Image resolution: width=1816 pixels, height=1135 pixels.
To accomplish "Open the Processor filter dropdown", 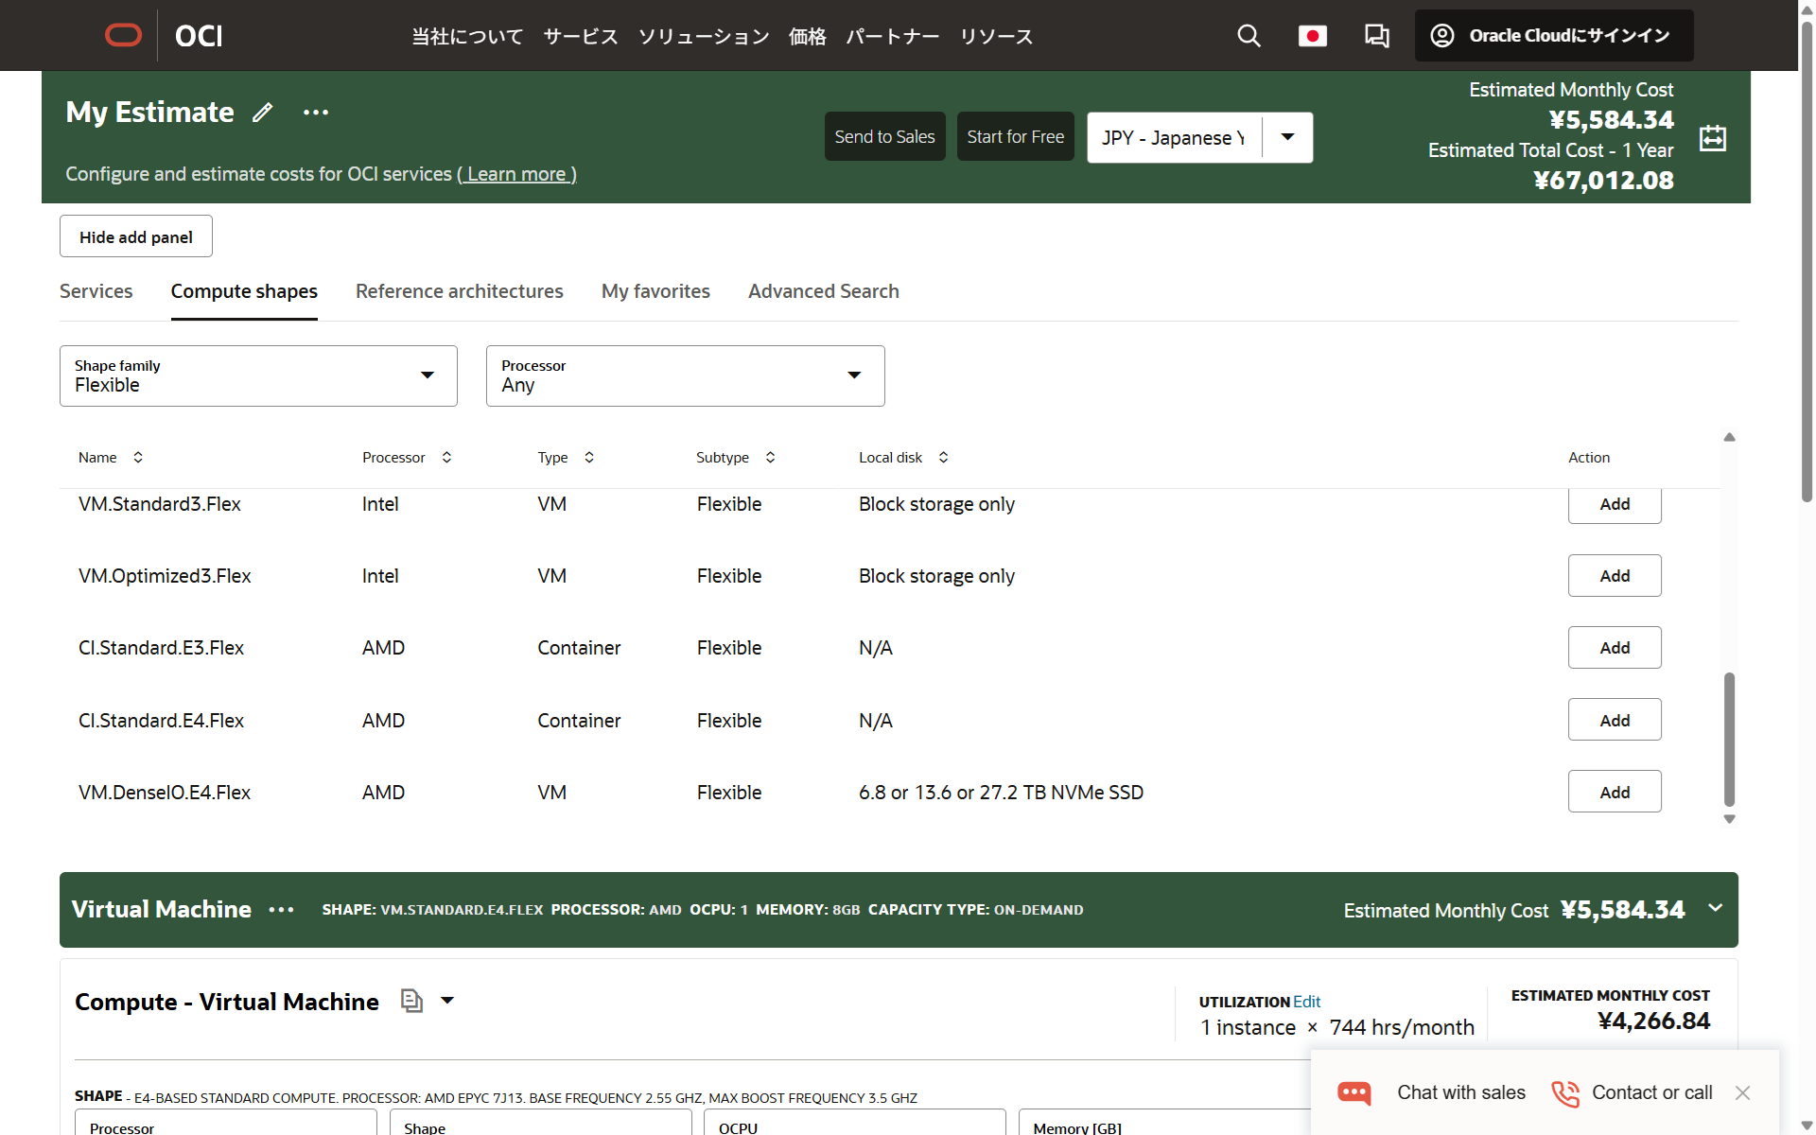I will coord(685,376).
